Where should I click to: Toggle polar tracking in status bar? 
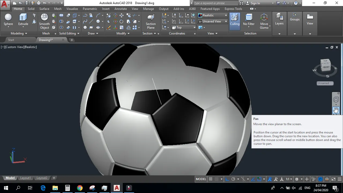[233, 179]
